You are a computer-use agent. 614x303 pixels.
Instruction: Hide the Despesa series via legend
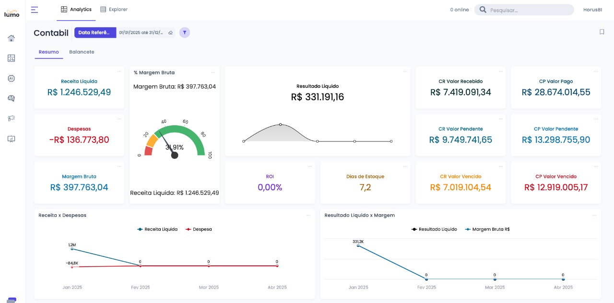[199, 229]
